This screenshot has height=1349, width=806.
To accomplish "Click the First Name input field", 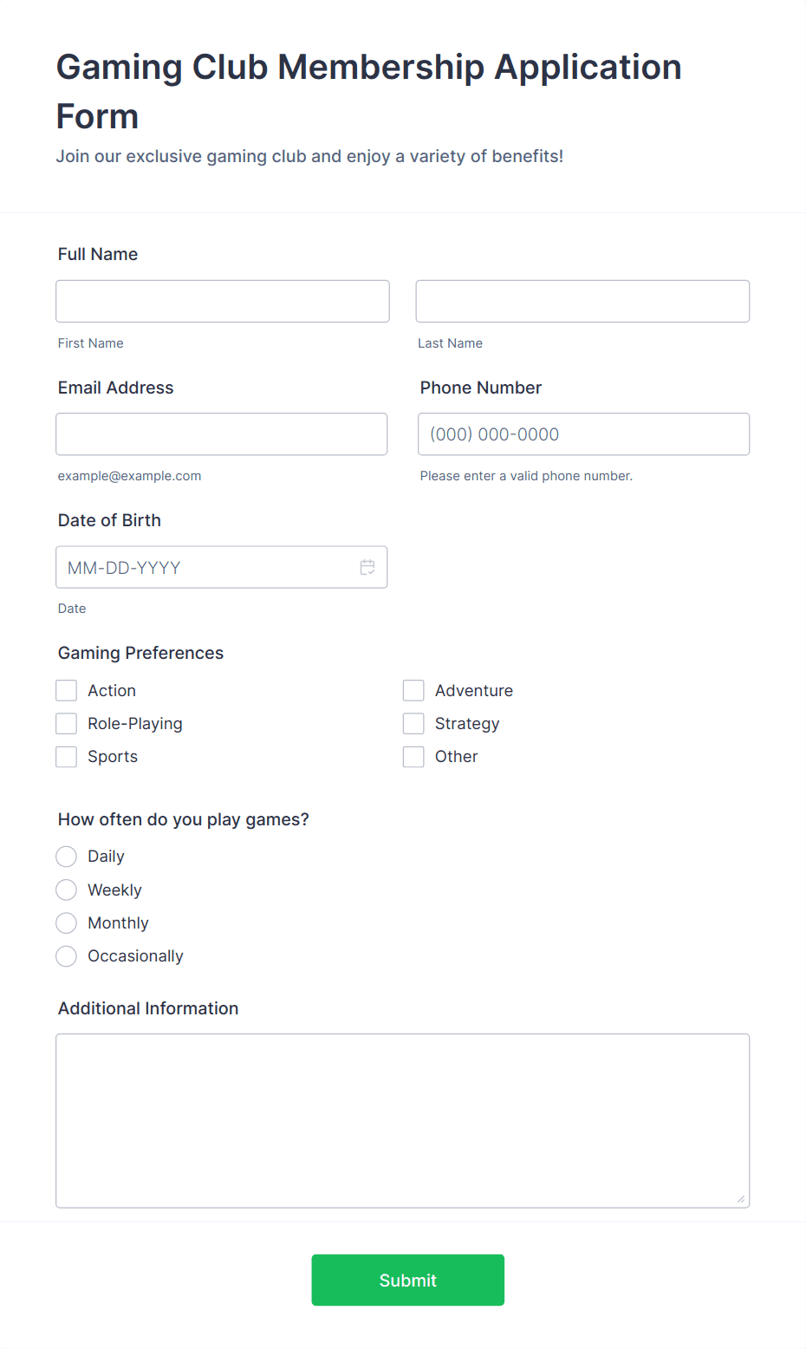I will (x=222, y=301).
